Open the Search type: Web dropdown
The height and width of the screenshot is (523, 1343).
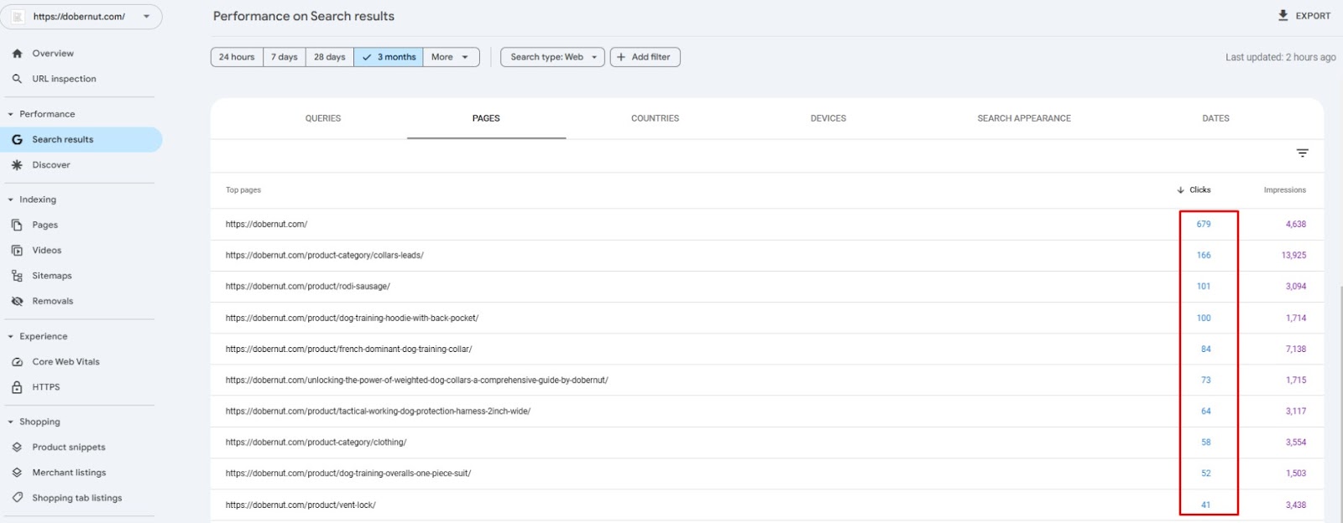tap(552, 57)
